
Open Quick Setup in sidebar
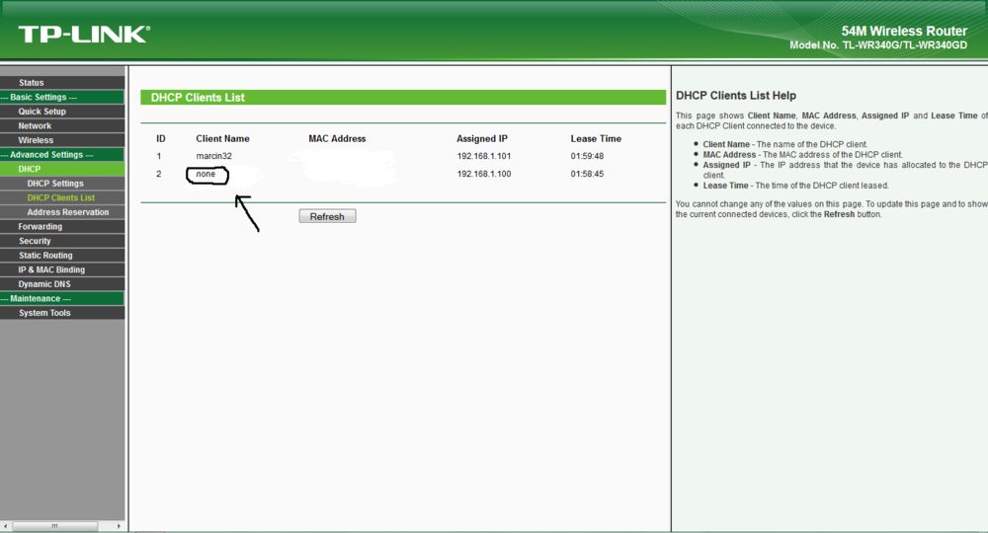coord(42,112)
